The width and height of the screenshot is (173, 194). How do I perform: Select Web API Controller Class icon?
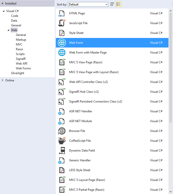click(62, 82)
